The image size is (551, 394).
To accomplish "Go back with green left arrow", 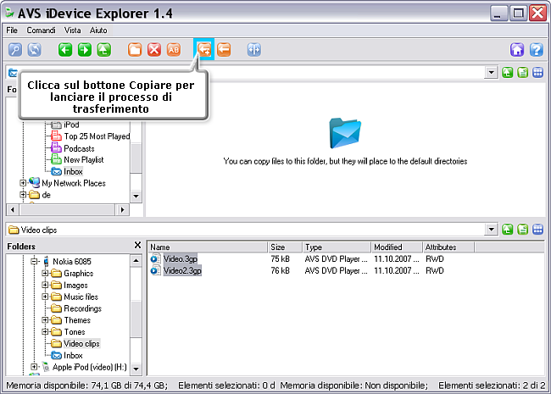I will [65, 49].
